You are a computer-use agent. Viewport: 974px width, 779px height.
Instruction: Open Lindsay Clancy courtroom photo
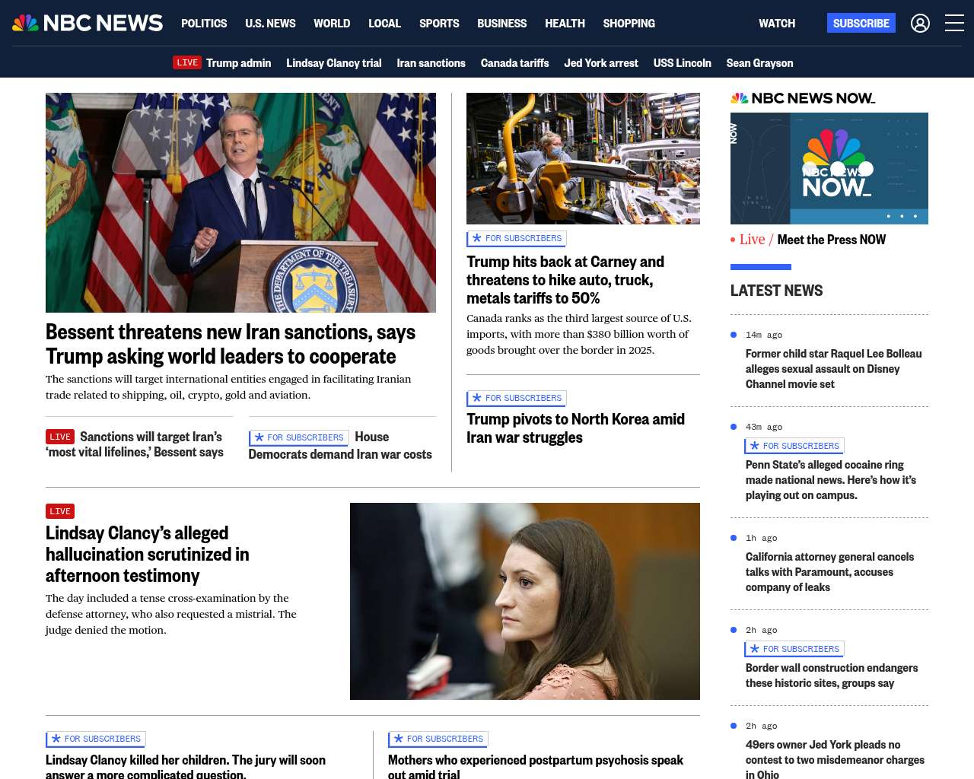tap(525, 602)
